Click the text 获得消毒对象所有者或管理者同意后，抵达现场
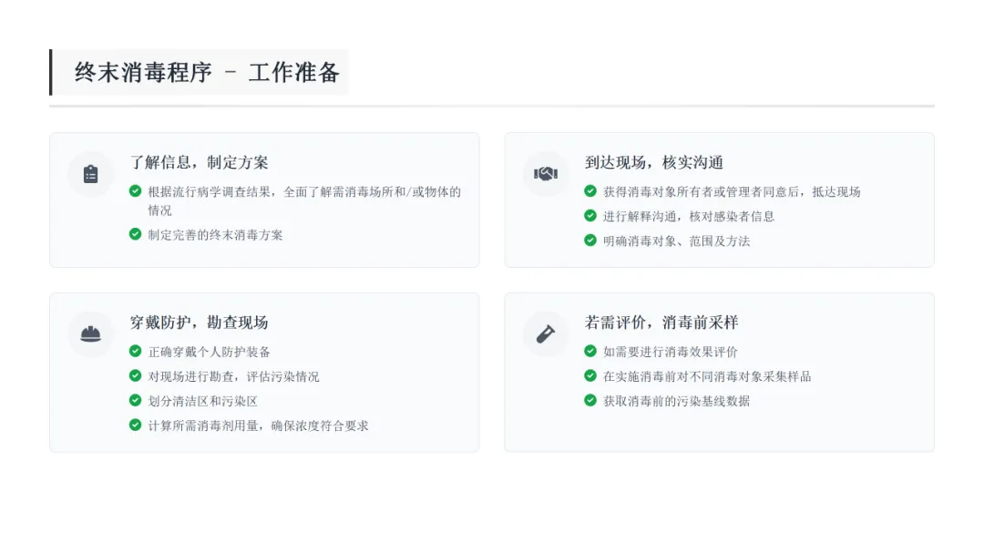This screenshot has width=984, height=554. tap(732, 191)
